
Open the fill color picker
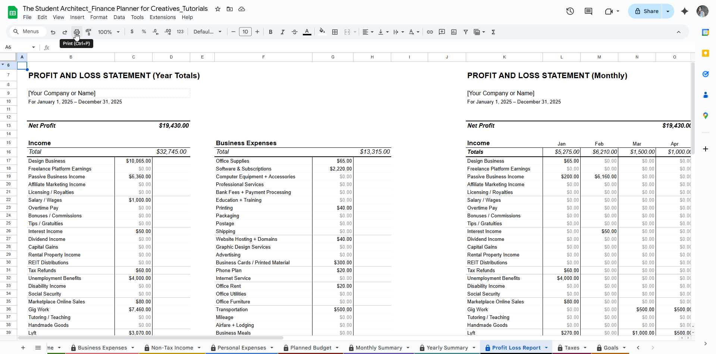point(322,32)
